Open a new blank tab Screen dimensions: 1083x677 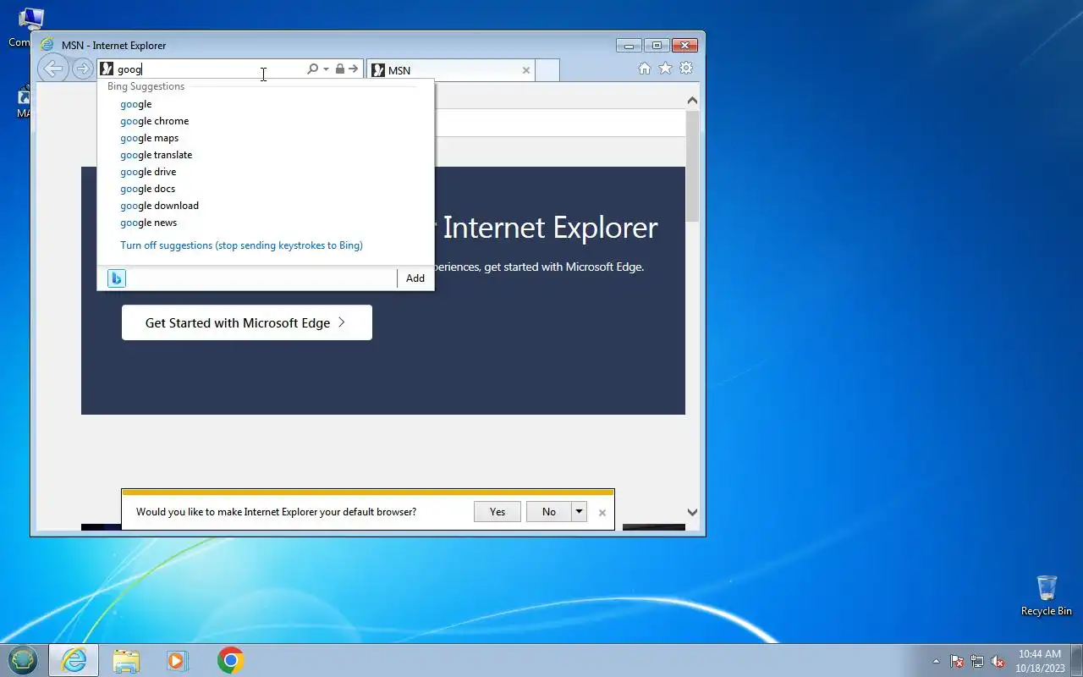pyautogui.click(x=547, y=70)
